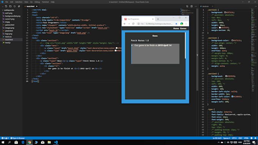Open editor More Actions ellipsis left group
The height and width of the screenshot is (145, 258).
[196, 6]
